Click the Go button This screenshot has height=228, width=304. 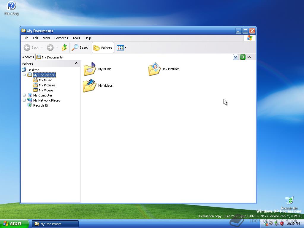[x=246, y=57]
